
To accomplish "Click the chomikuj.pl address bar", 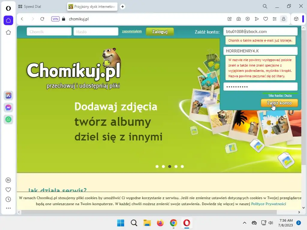I will pos(79,19).
